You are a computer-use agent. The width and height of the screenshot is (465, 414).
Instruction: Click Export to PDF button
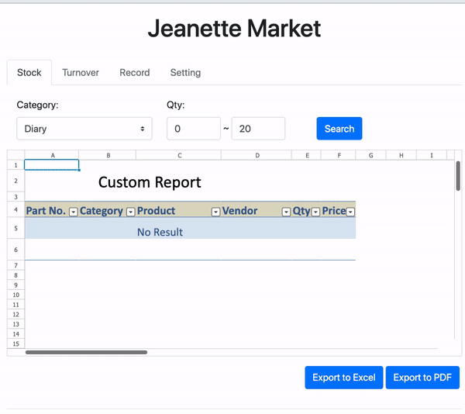[x=422, y=378]
